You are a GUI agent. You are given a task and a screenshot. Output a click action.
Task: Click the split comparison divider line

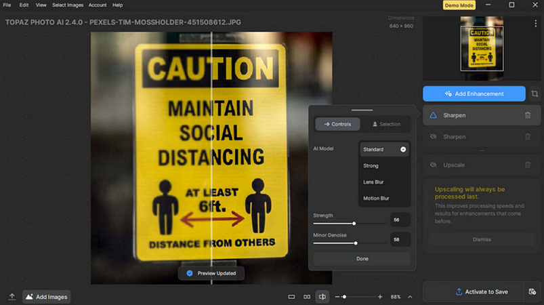211,158
